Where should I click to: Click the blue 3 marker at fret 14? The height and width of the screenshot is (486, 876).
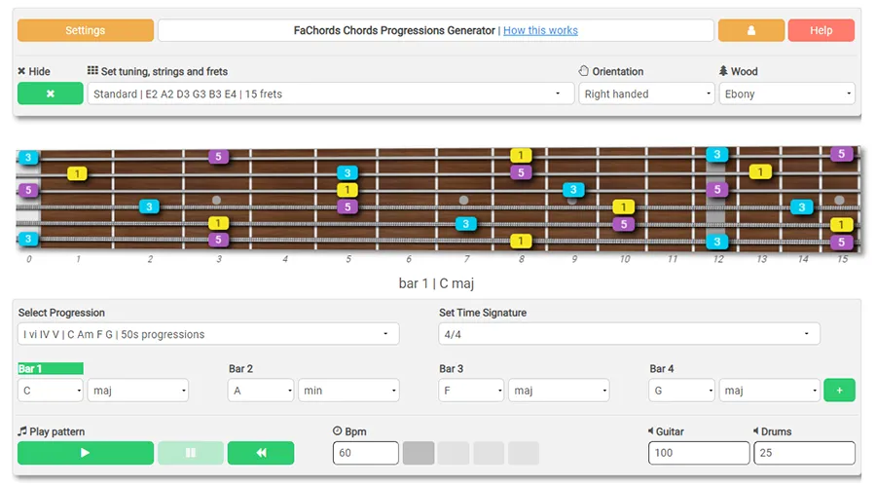(802, 206)
